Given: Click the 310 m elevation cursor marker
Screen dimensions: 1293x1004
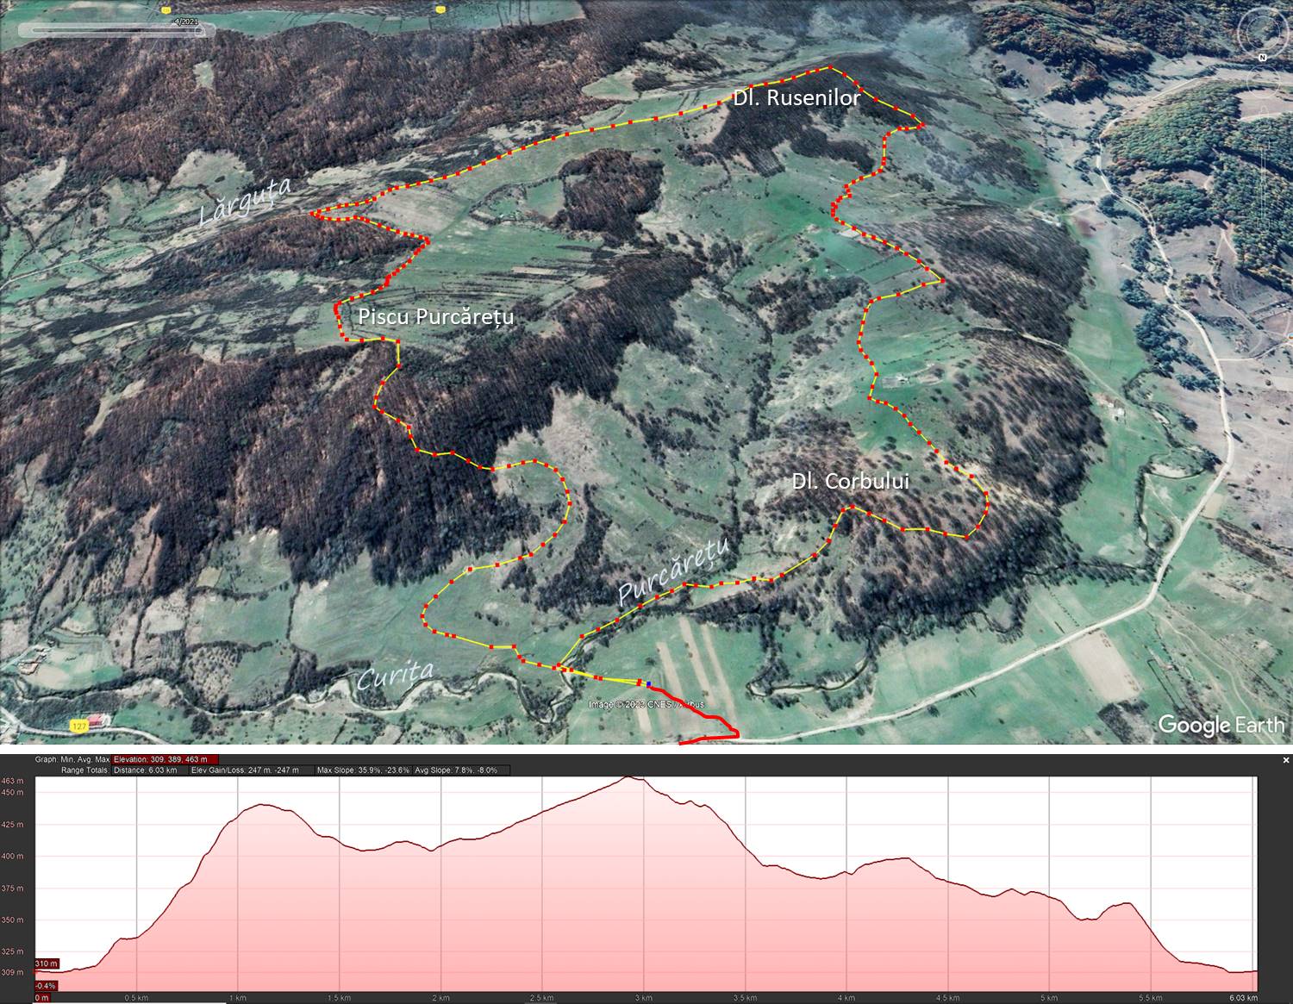Looking at the screenshot, I should [47, 963].
